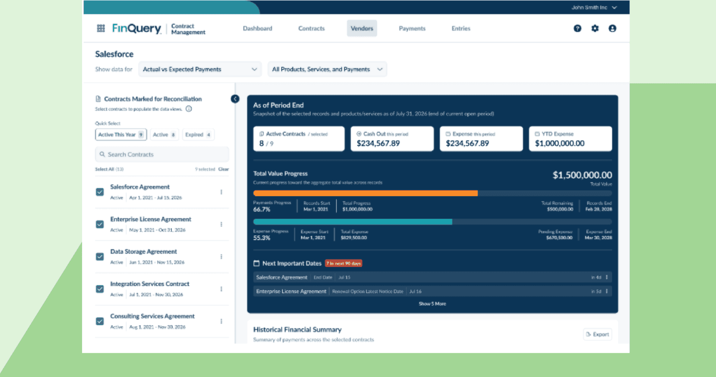Open All Products, Services, and Payments dropdown
The image size is (716, 377).
tap(327, 69)
